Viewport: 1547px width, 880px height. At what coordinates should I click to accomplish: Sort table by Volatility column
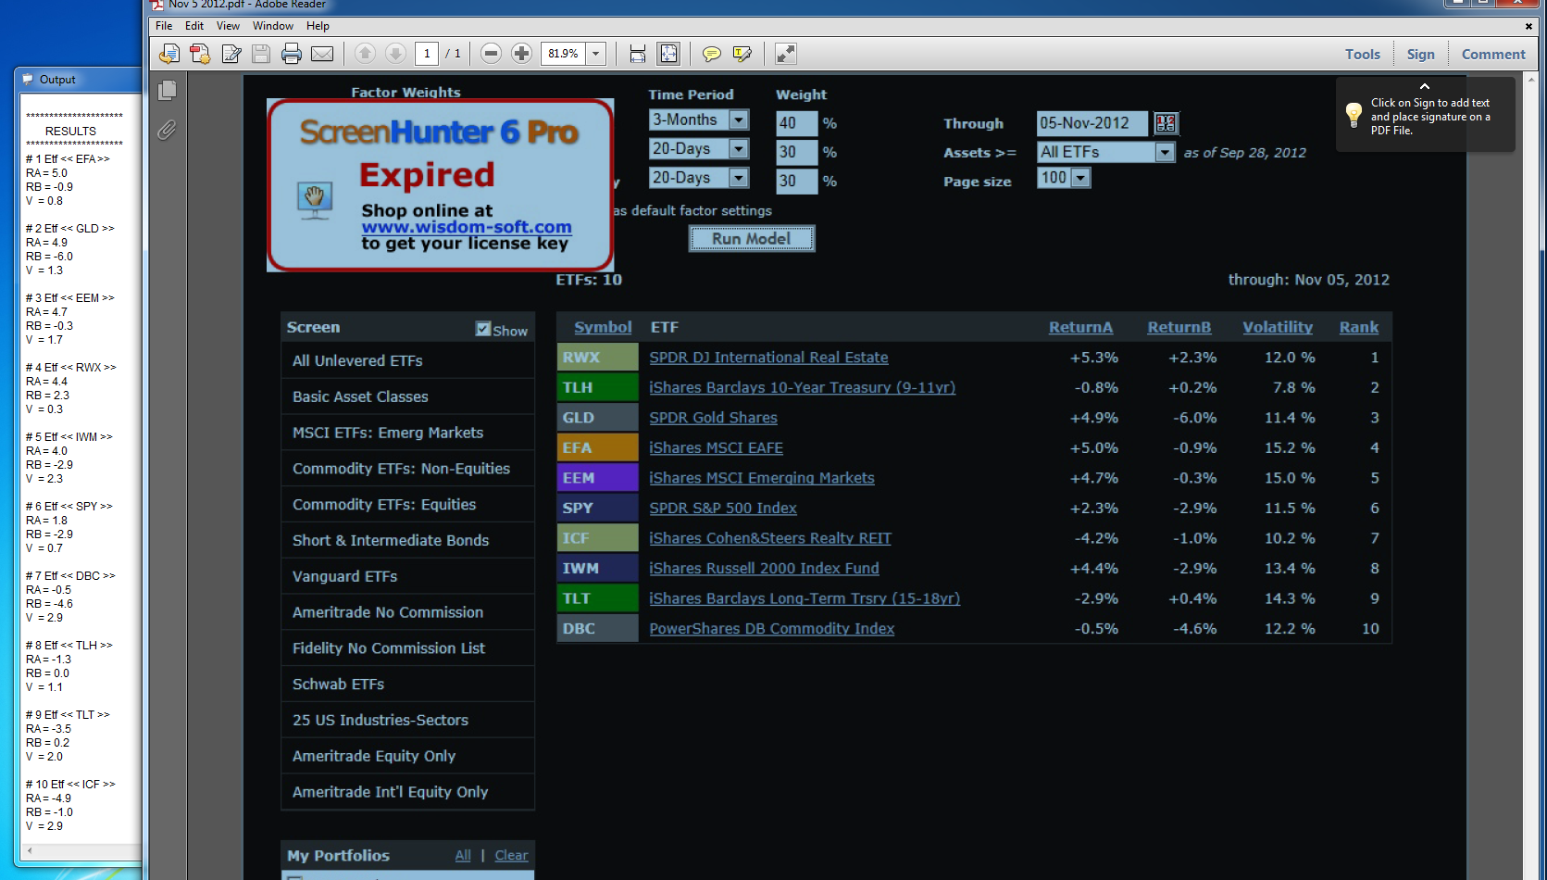tap(1278, 327)
